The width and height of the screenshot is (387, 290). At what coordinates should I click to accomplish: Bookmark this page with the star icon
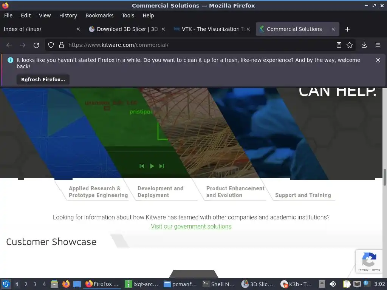pos(350,45)
